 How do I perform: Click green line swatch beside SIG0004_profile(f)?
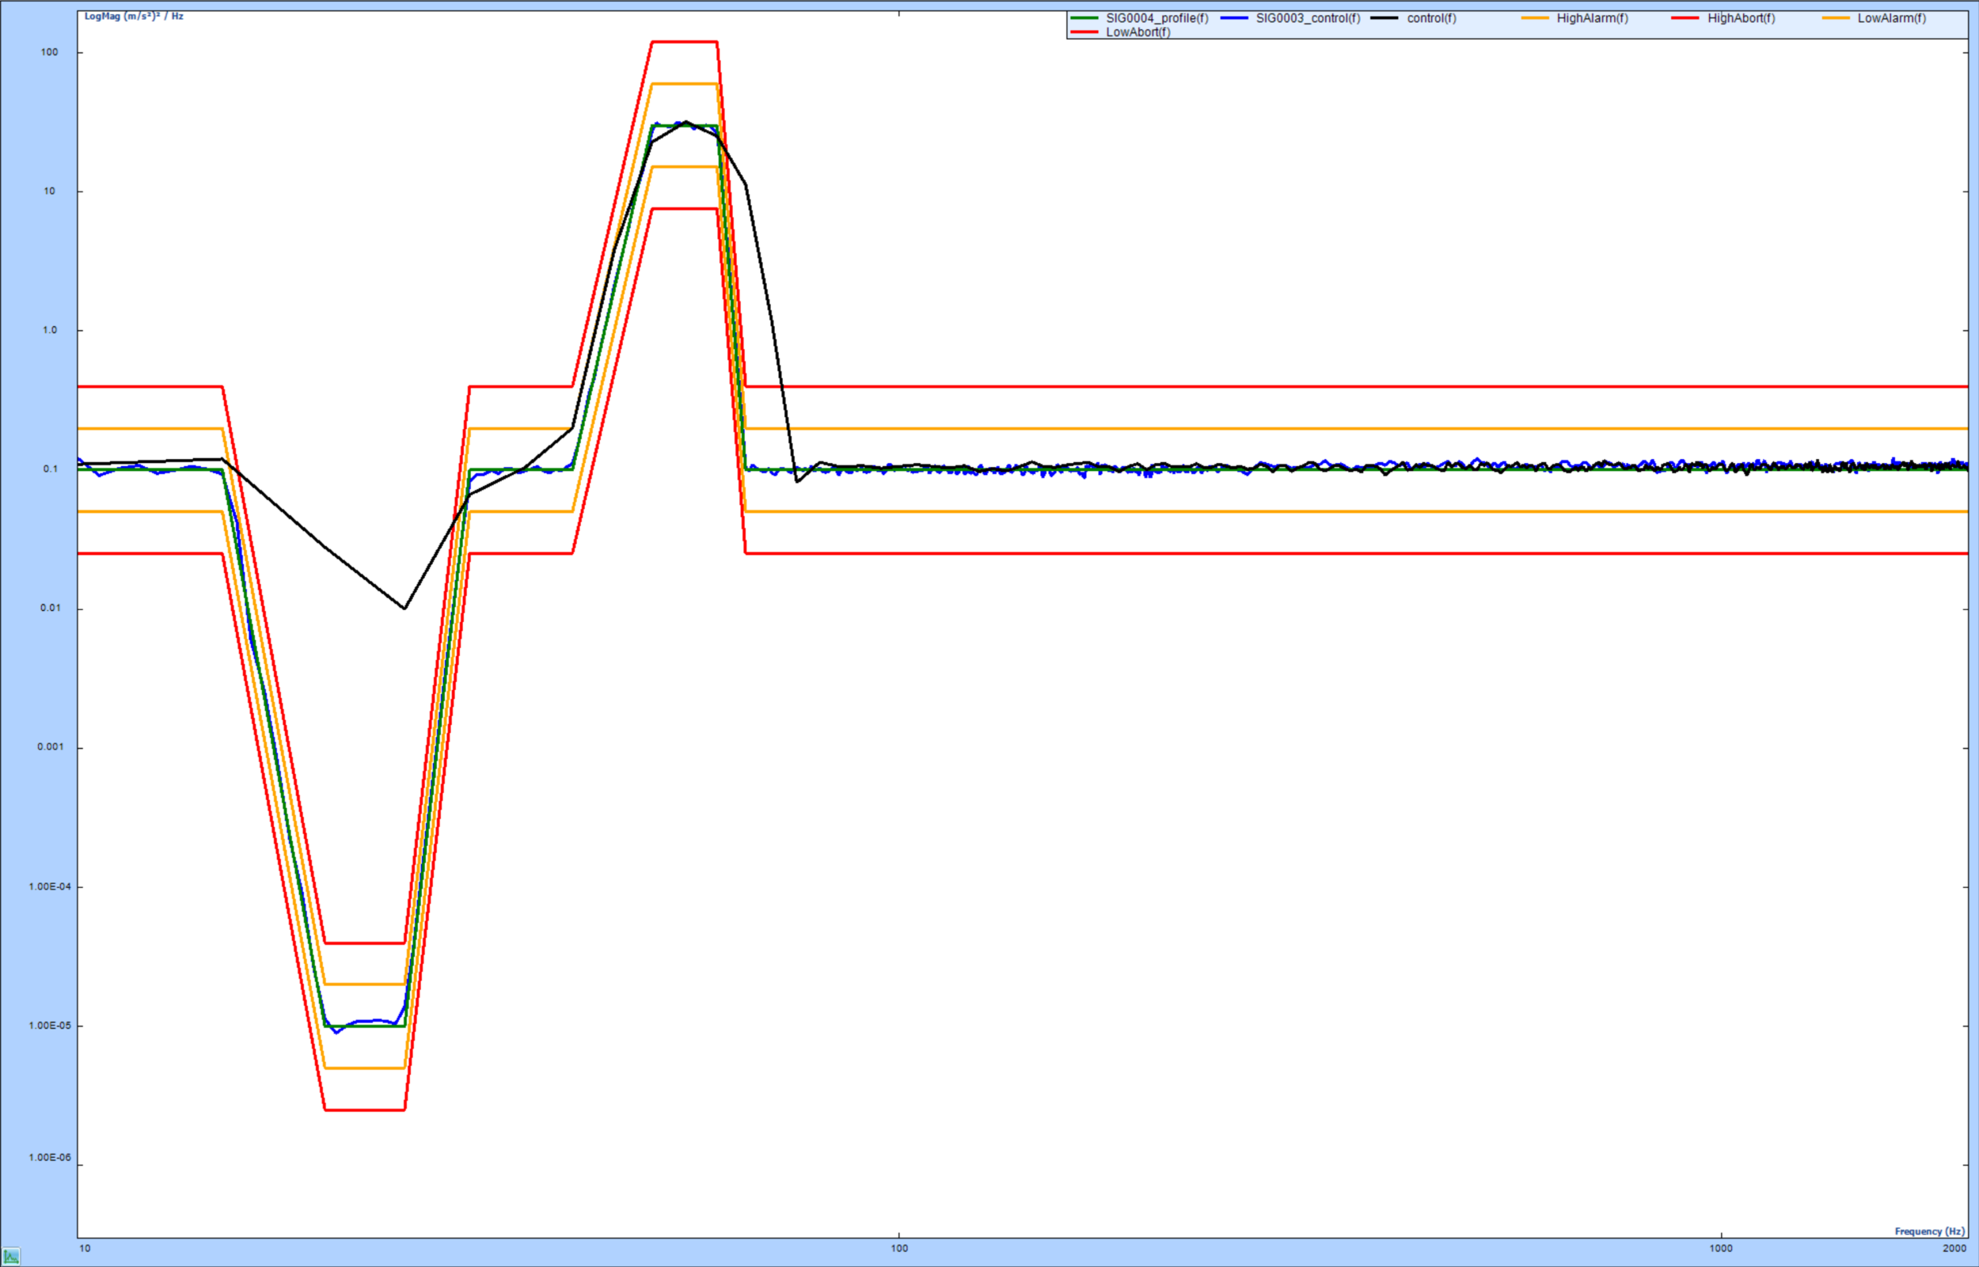tap(1084, 18)
